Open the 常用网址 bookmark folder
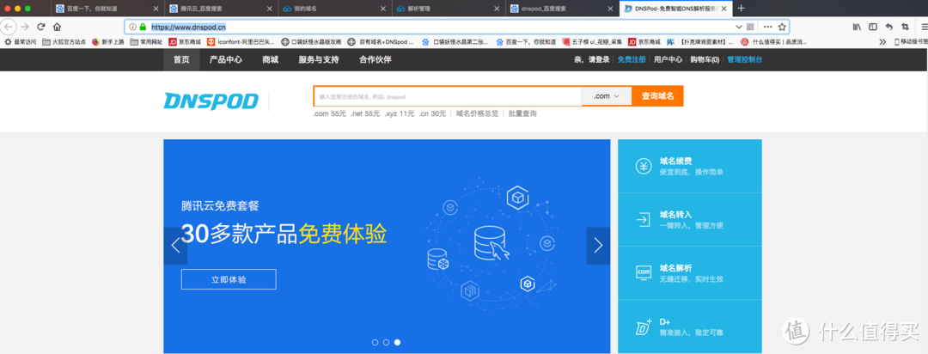 pyautogui.click(x=146, y=42)
